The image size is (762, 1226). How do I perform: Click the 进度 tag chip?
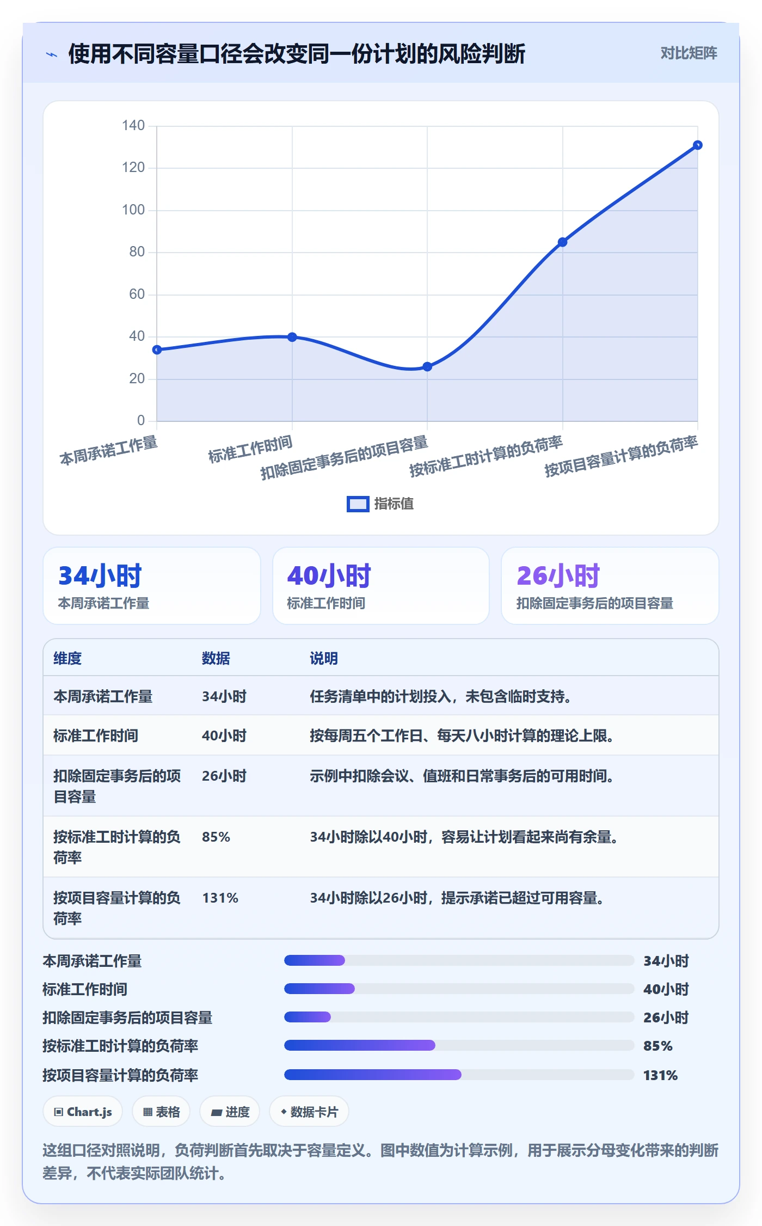230,1112
